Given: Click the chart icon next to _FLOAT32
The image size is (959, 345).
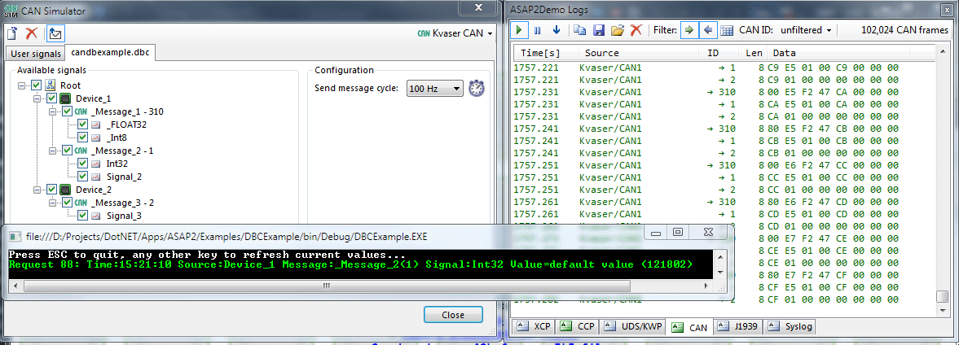Looking at the screenshot, I should point(96,124).
